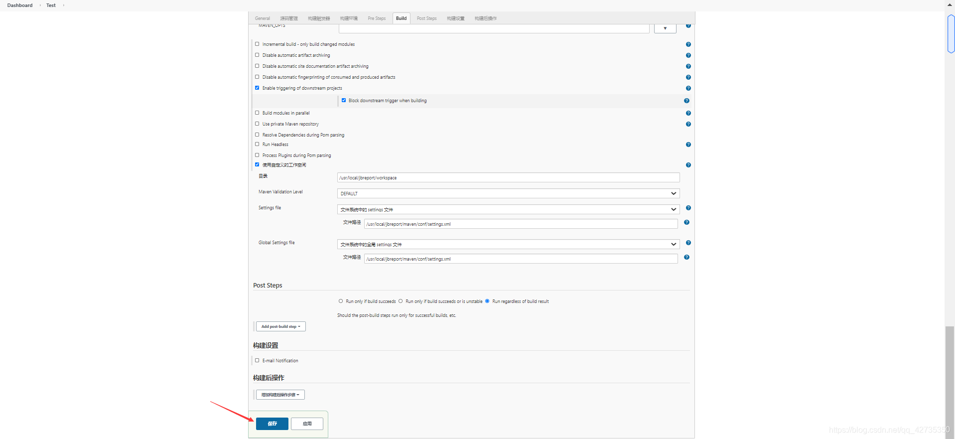Viewport: 955px width, 439px height.
Task: Select Run regardless of build result
Action: click(487, 301)
